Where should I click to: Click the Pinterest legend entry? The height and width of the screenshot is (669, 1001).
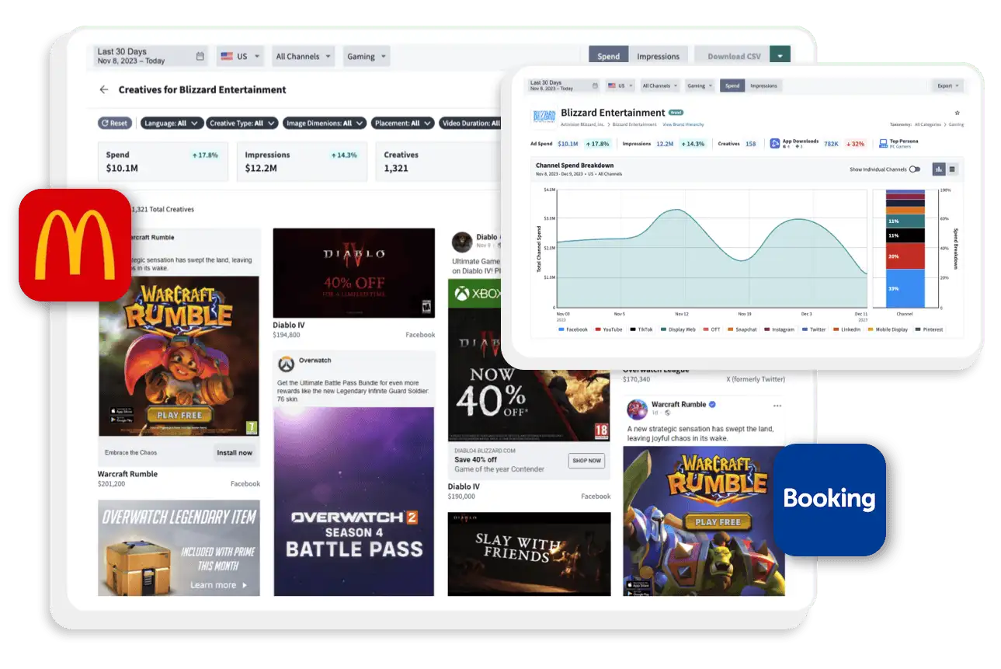929,329
